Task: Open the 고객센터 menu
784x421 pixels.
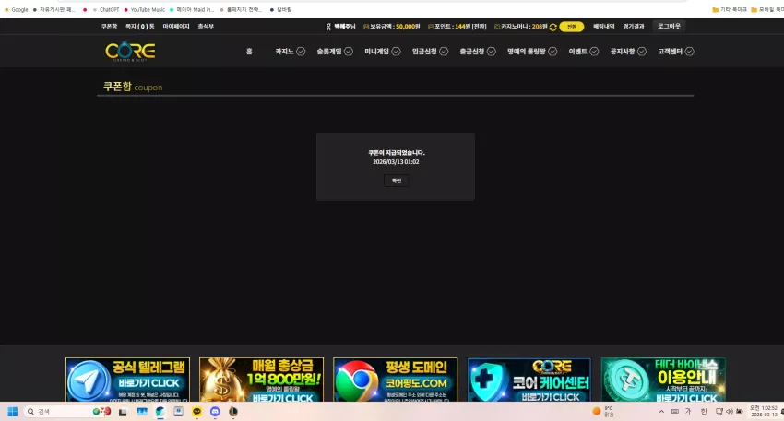Action: coord(670,52)
